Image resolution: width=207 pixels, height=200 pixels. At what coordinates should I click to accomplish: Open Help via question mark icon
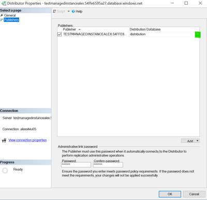click(73, 11)
